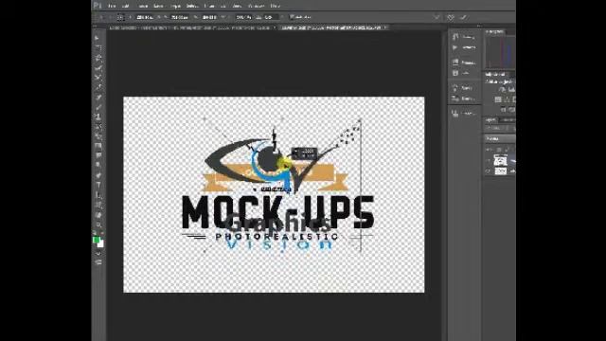Click the transform X position field

tap(145, 17)
